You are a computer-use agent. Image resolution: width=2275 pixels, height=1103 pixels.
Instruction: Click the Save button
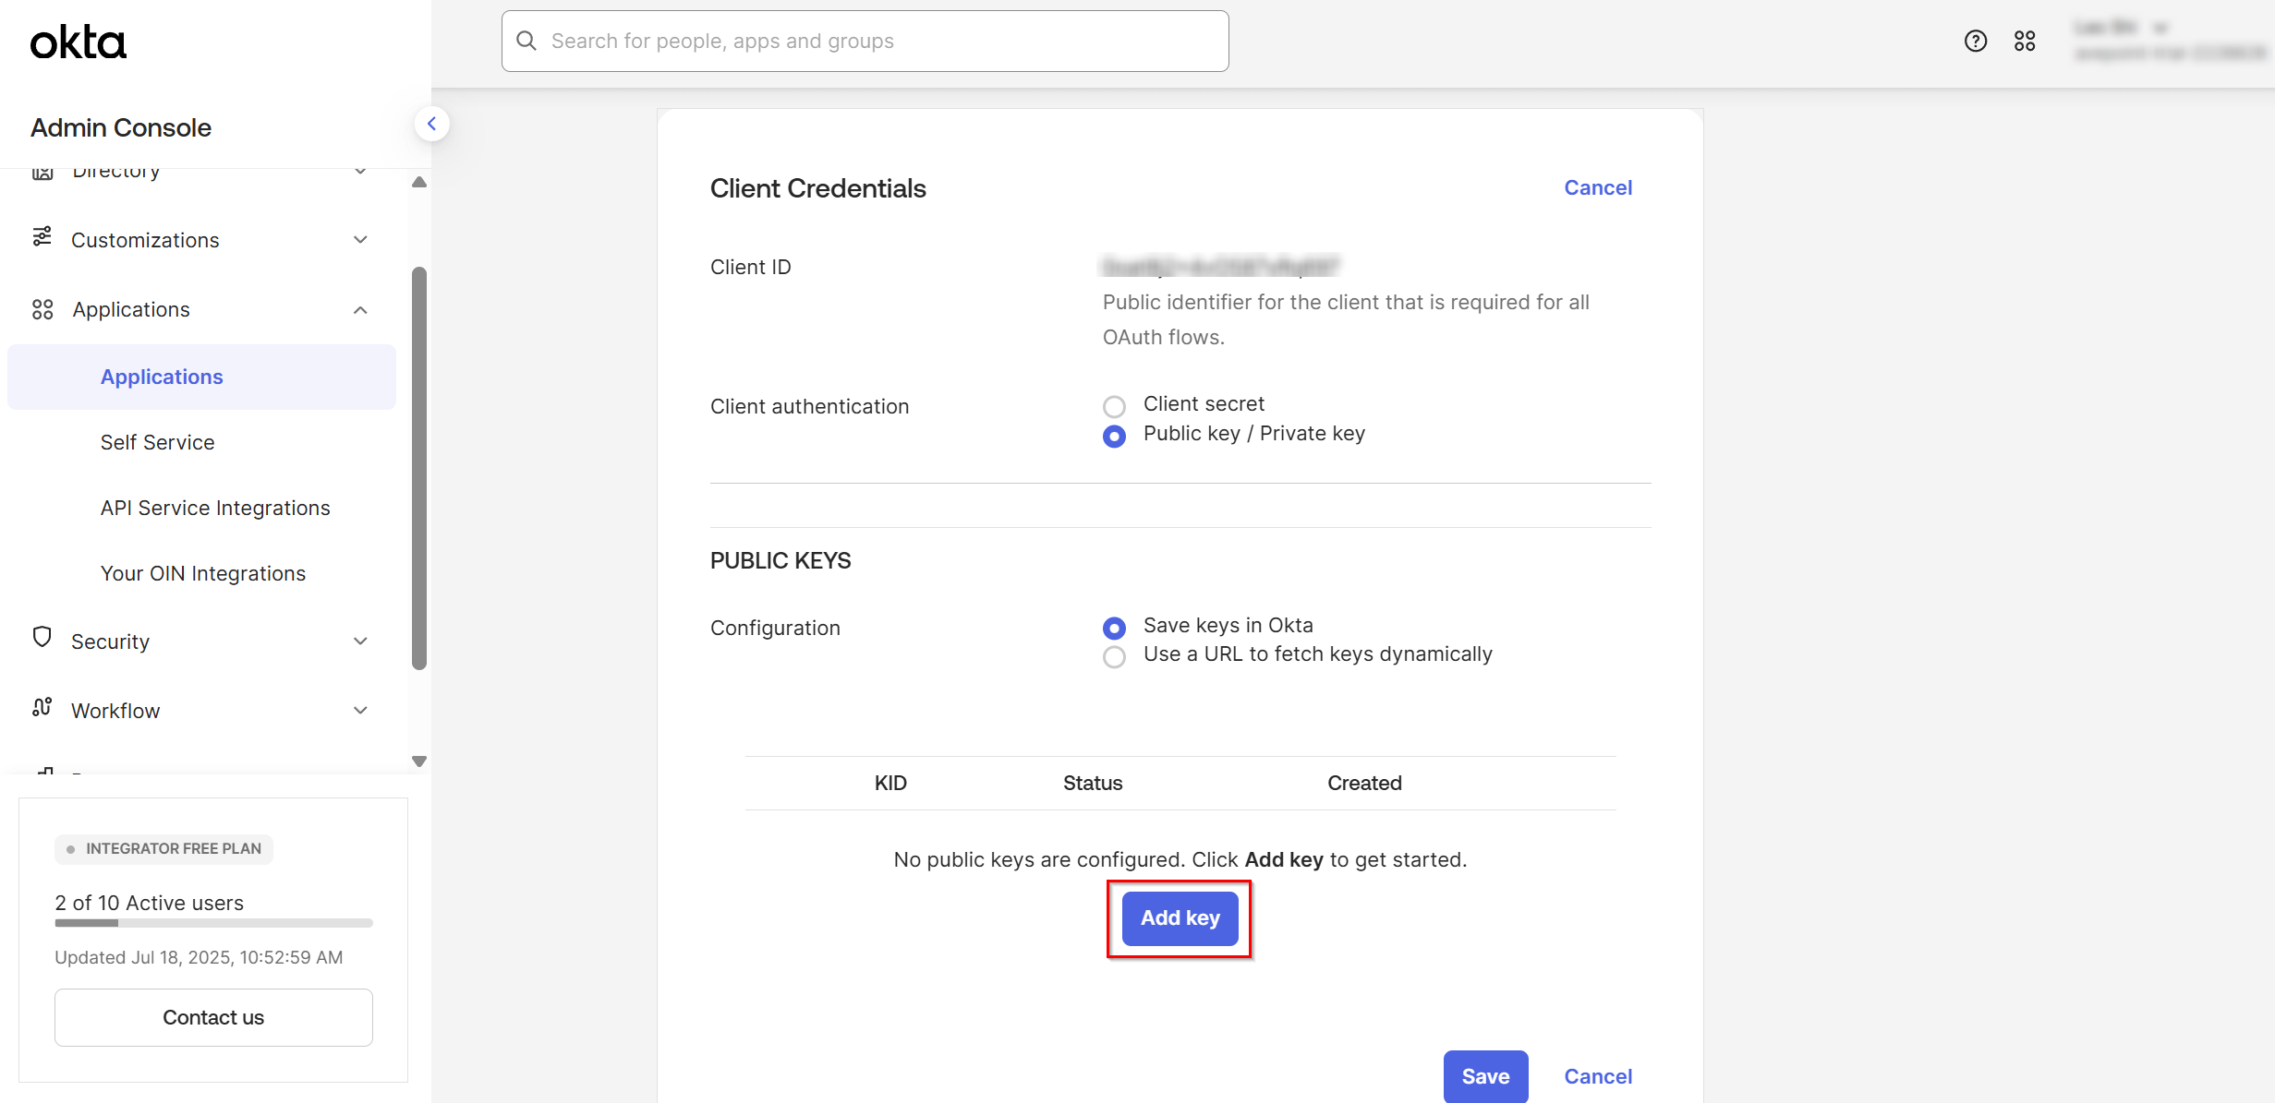click(1485, 1076)
